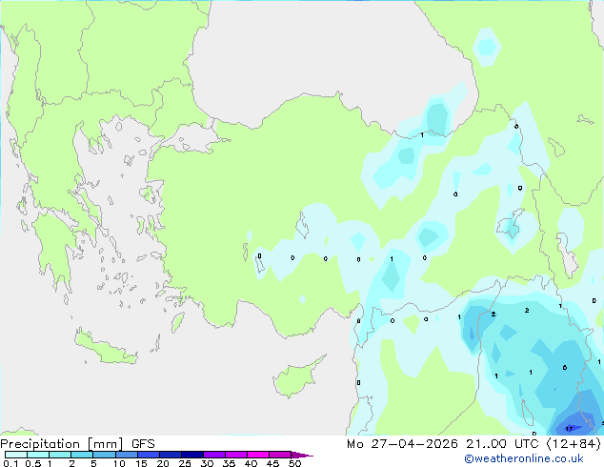Click the 30–35 mm purple legend swatch
The image size is (604, 467).
213,455
